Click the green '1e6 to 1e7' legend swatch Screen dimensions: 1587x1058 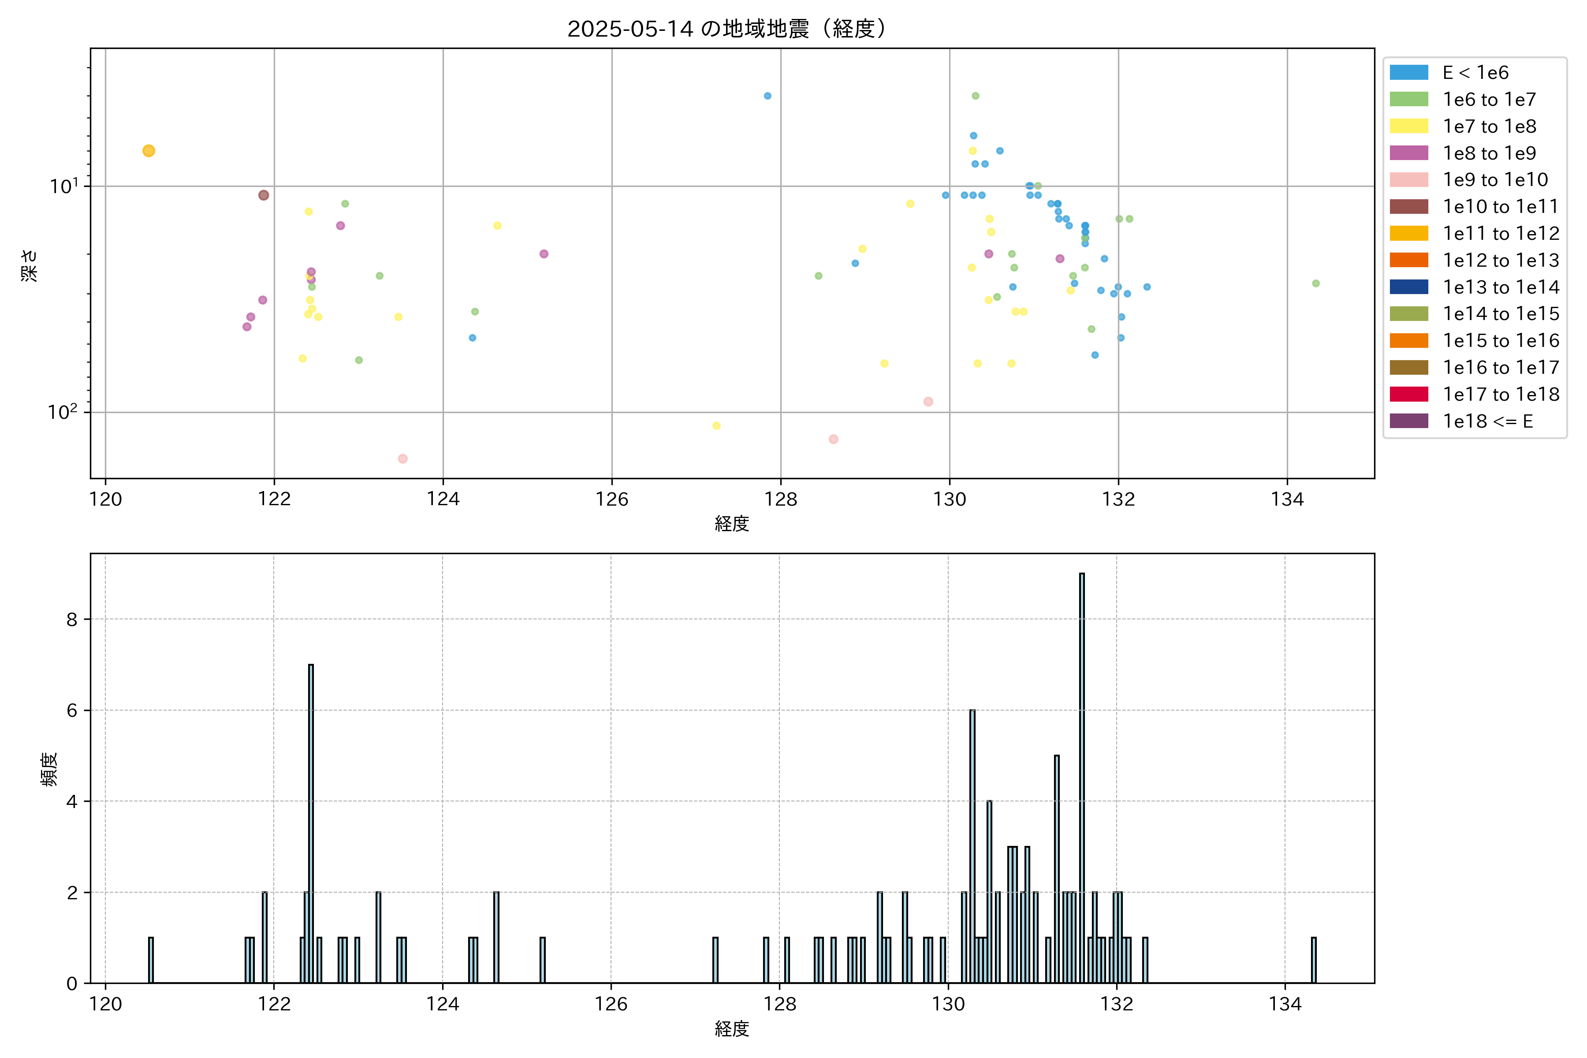tap(1409, 100)
